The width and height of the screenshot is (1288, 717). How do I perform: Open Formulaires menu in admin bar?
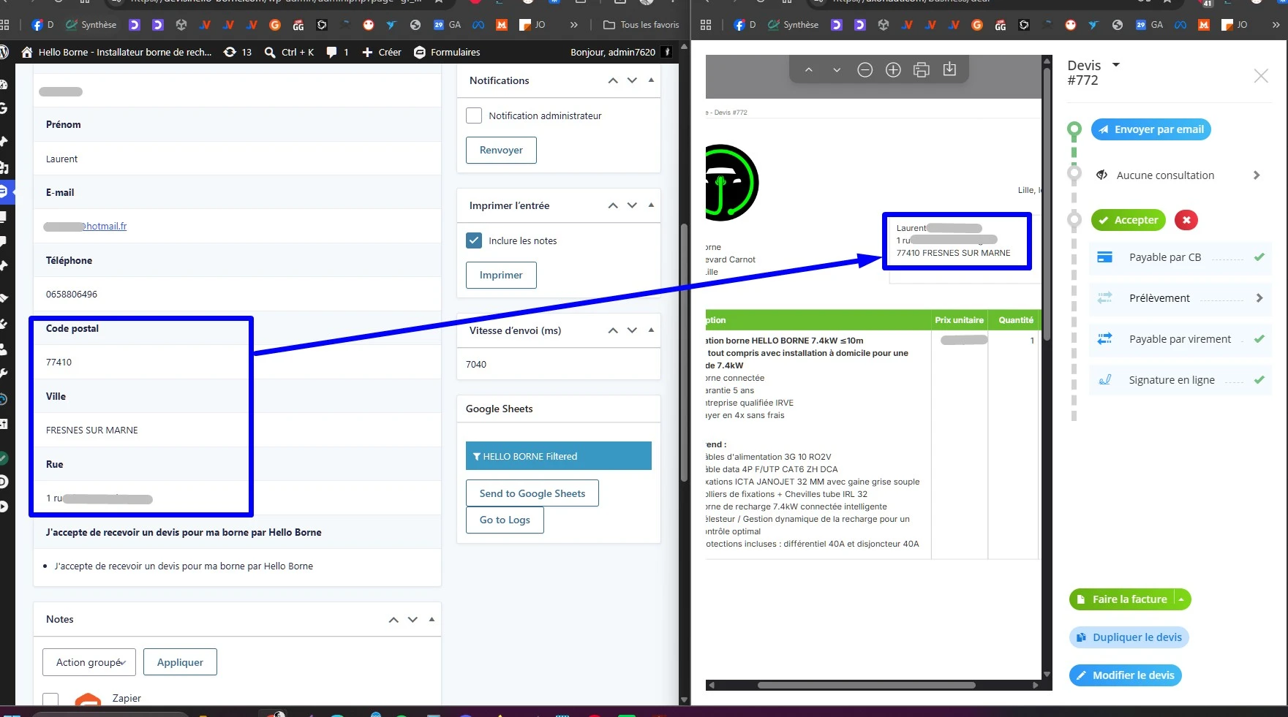[447, 52]
